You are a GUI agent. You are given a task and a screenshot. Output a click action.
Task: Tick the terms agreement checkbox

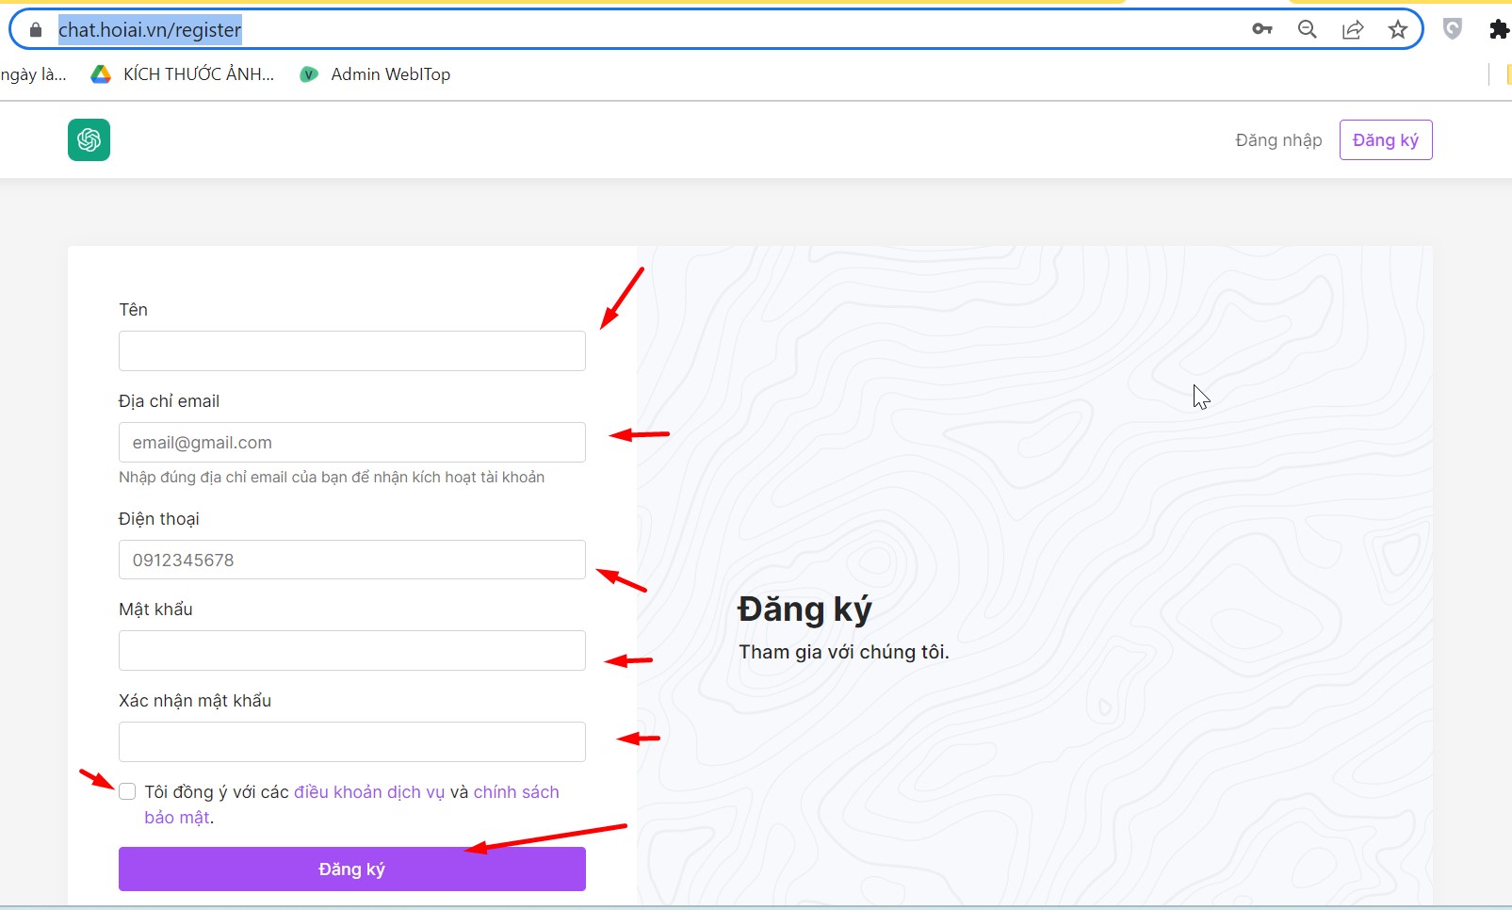click(x=127, y=791)
